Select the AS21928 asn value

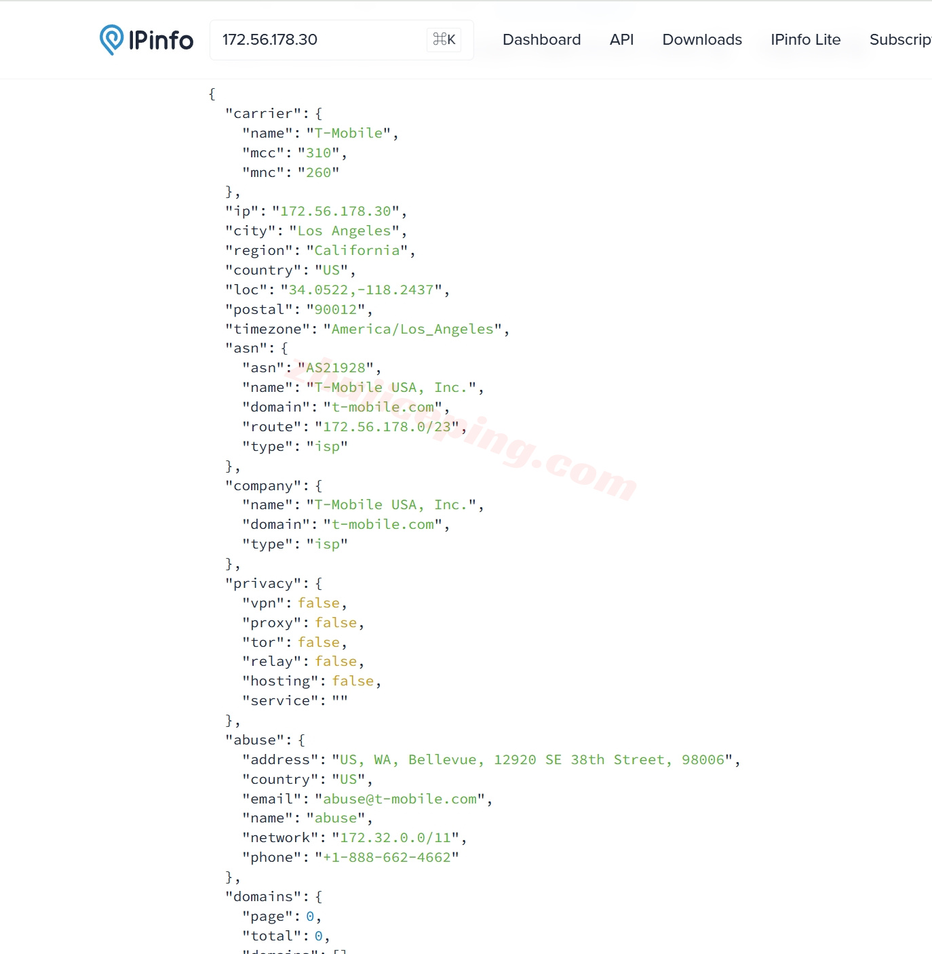(x=336, y=368)
